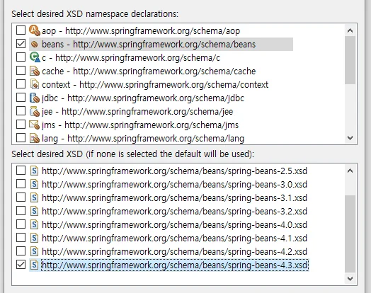The width and height of the screenshot is (371, 293).
Task: Click the spring-beans-4.2.xsd file icon
Action: (34, 251)
